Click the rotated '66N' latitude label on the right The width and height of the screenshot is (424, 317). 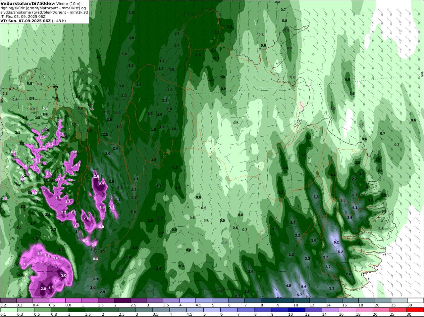click(x=422, y=75)
